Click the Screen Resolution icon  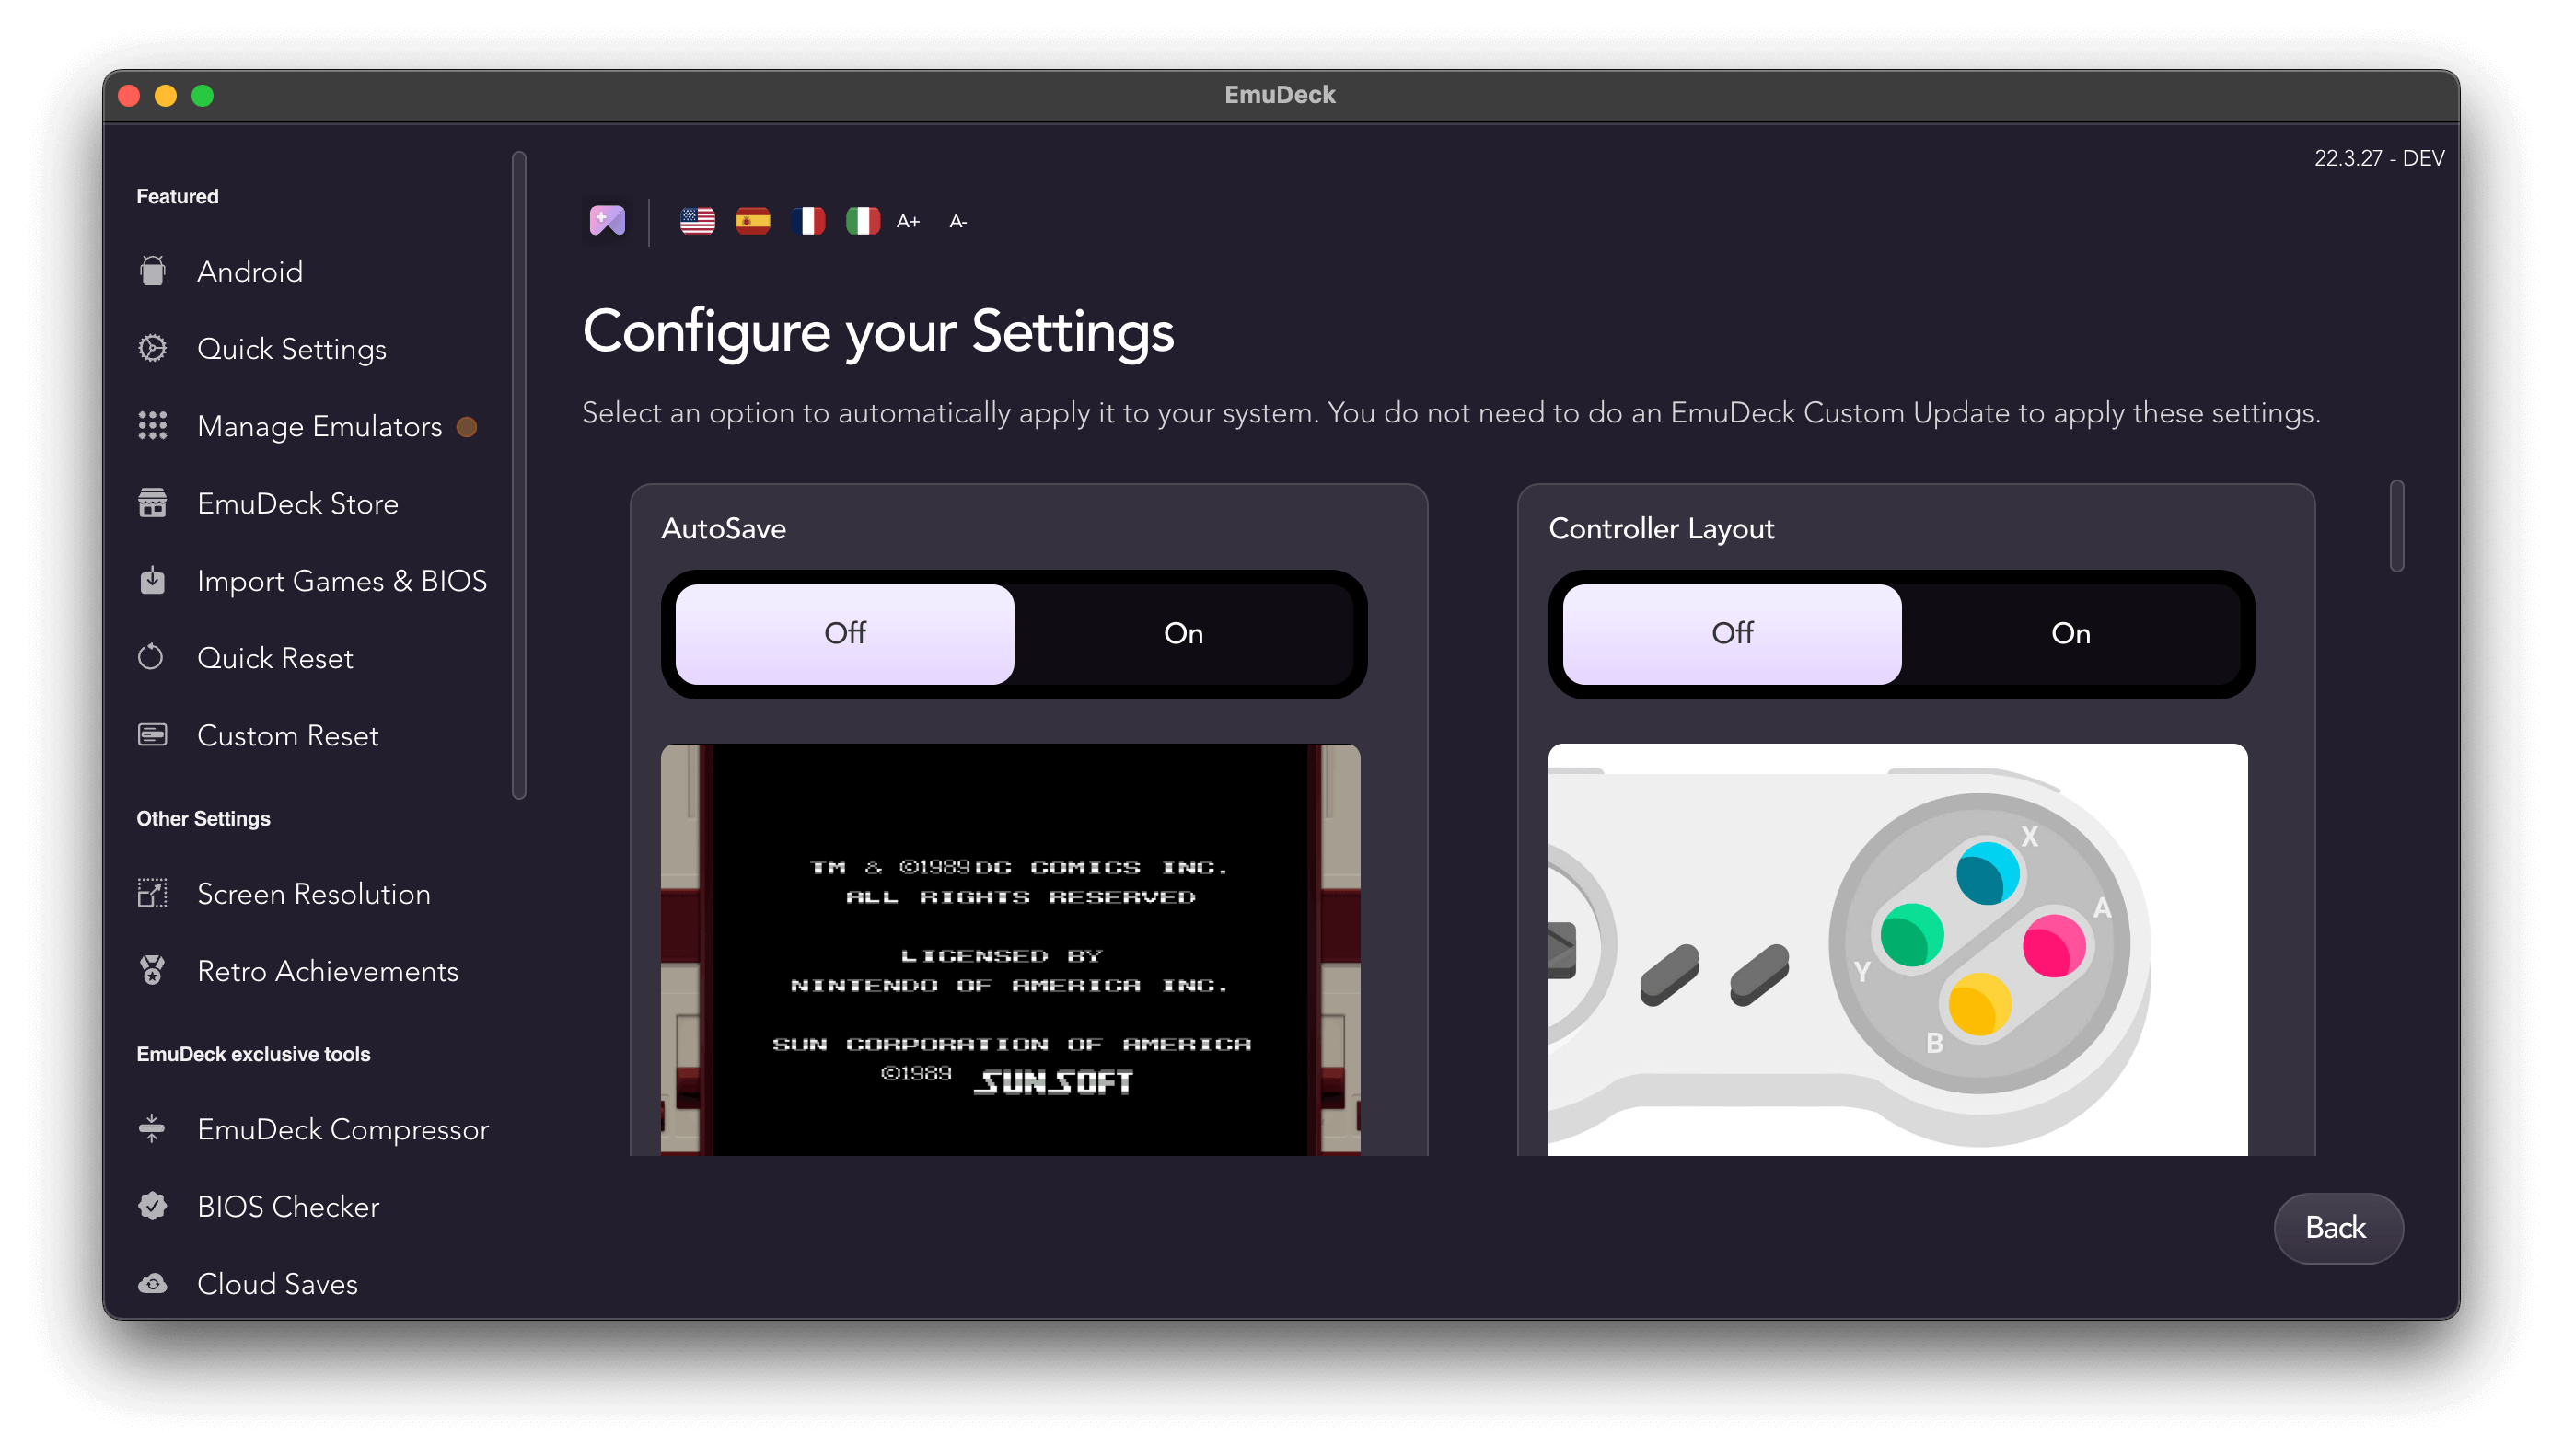tap(152, 893)
